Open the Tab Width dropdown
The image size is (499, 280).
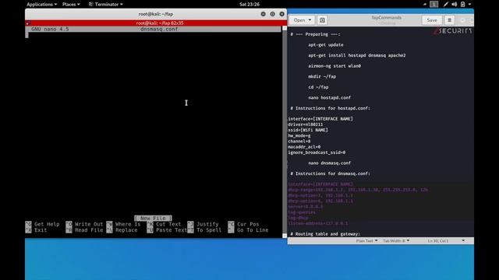[396, 241]
